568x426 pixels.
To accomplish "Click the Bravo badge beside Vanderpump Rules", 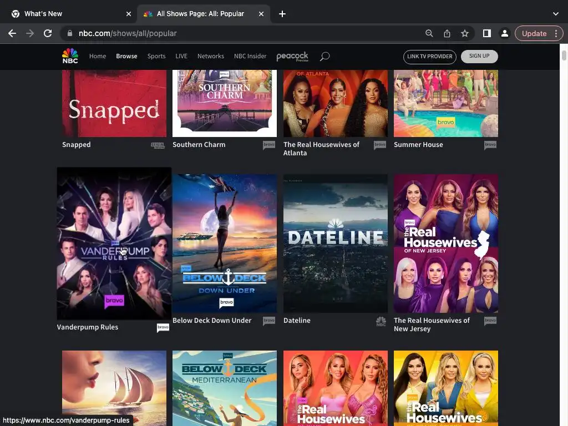I will 163,327.
